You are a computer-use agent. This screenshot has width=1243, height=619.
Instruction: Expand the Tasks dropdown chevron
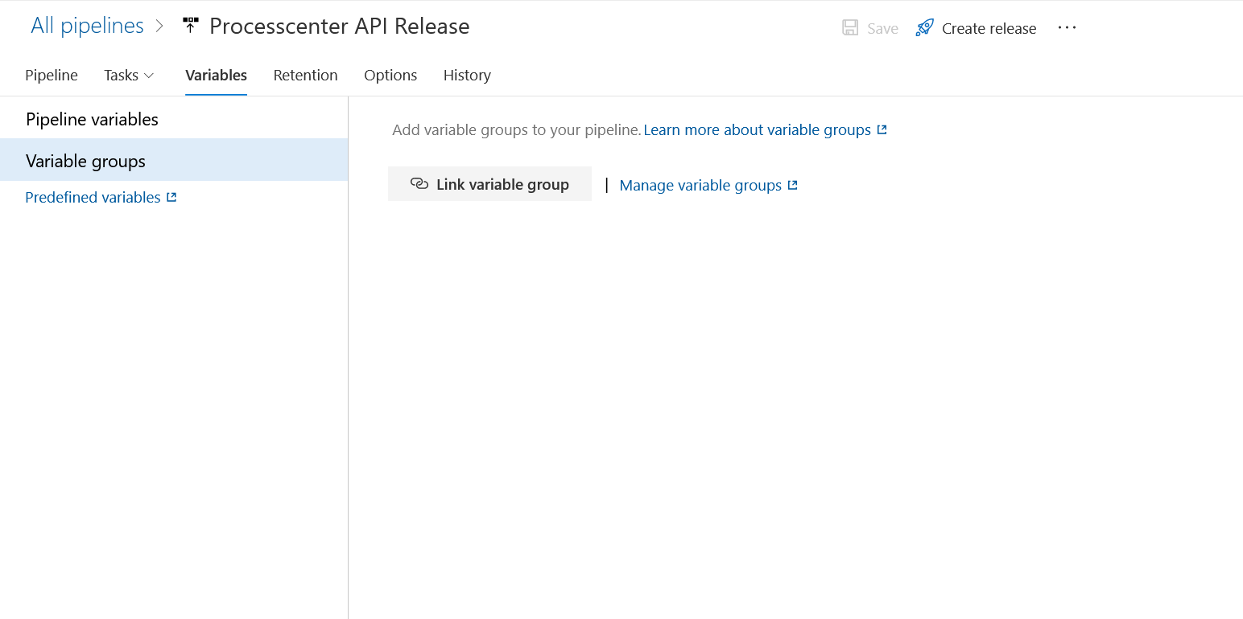[x=149, y=76]
